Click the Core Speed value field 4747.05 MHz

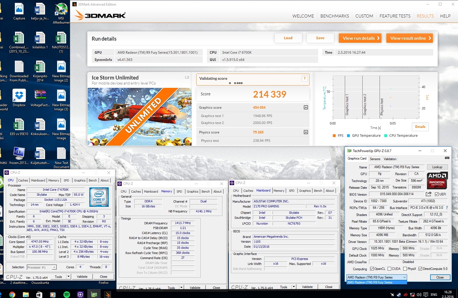click(x=40, y=242)
